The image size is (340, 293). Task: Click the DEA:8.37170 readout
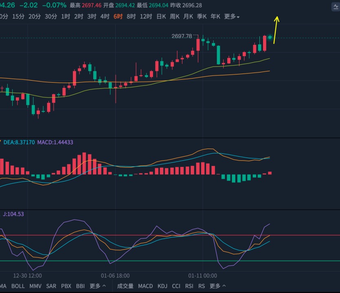(x=19, y=142)
